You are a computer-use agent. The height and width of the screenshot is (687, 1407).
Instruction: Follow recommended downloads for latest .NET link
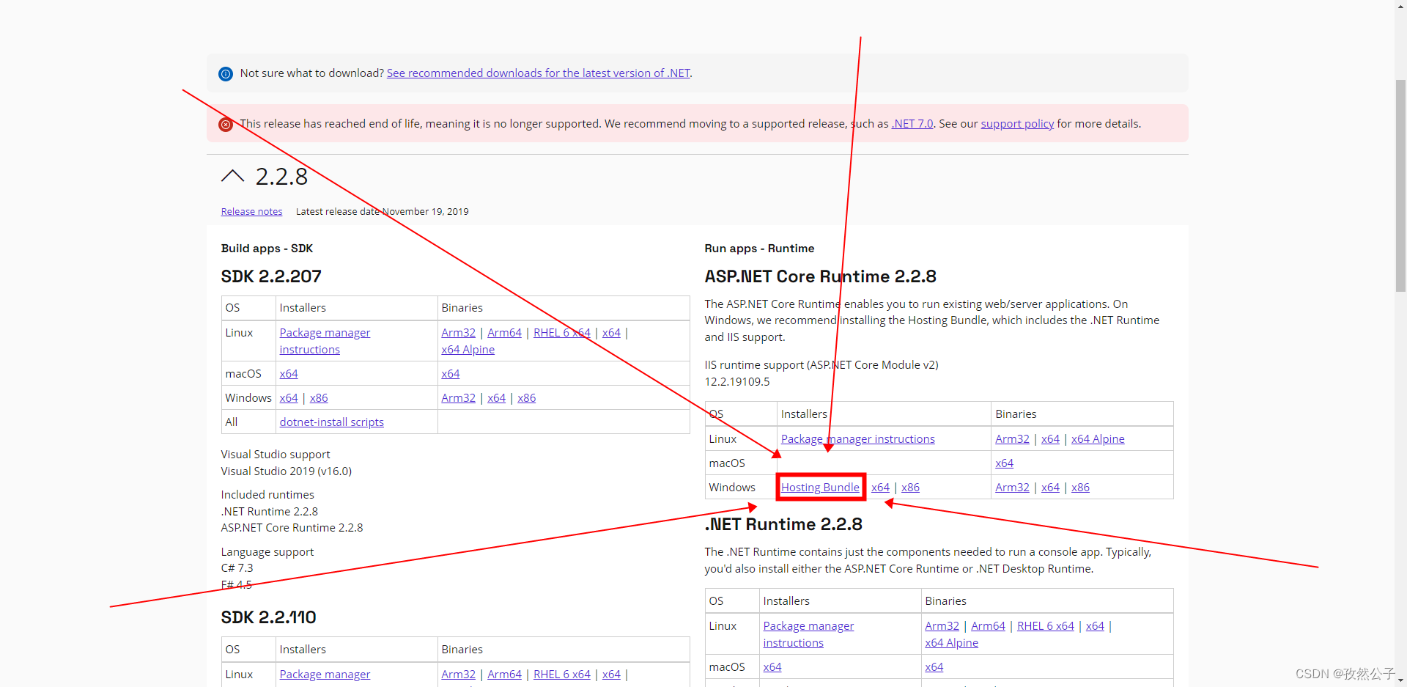point(538,73)
